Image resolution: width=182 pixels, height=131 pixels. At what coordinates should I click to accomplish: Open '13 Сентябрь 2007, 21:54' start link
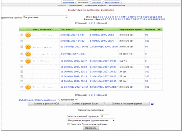[74, 87]
